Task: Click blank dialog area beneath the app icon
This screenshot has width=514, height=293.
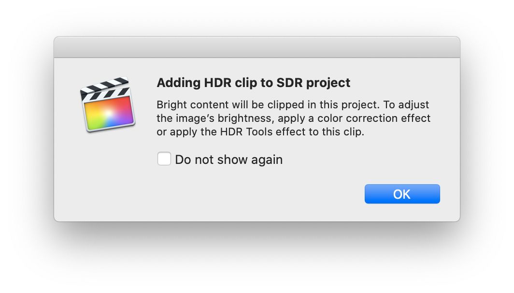Action: click(x=108, y=174)
